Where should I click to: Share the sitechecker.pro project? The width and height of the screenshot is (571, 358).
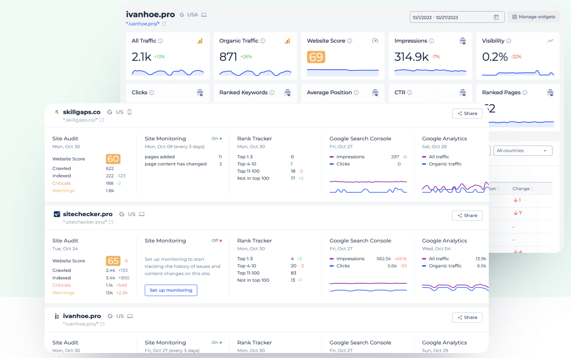coord(467,215)
